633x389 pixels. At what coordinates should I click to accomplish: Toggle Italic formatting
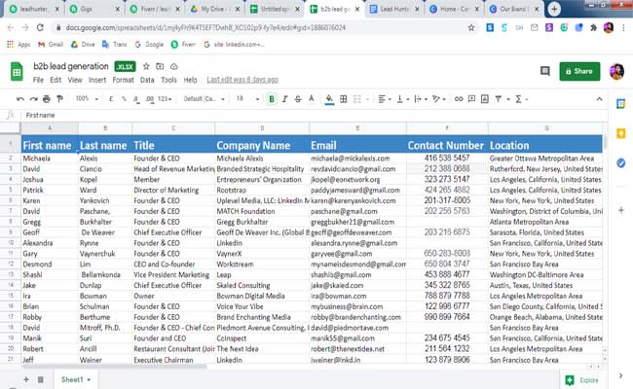284,99
